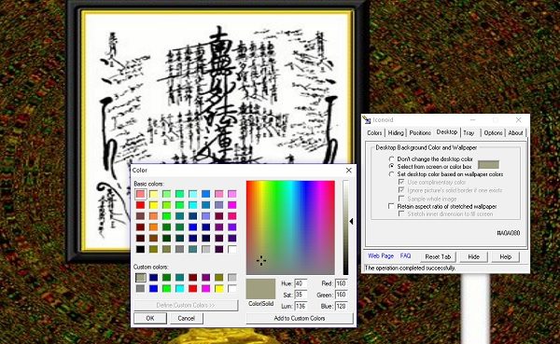The image size is (560, 344).
Task: Confirm color with the OK button
Action: coord(150,318)
